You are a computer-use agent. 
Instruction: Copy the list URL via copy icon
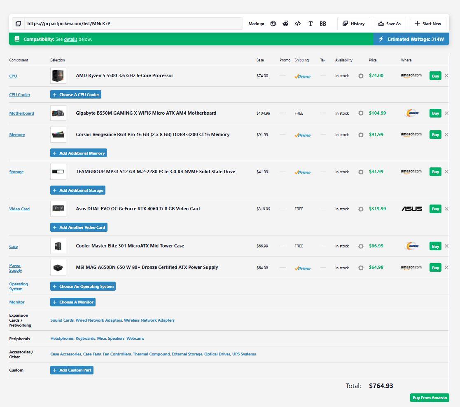(x=18, y=24)
